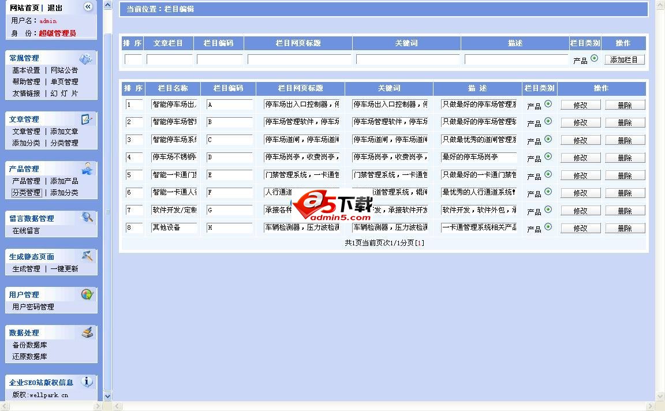Screen dimensions: 665x411
Task: Select 产品 radio in the add-column row
Action: tap(594, 58)
